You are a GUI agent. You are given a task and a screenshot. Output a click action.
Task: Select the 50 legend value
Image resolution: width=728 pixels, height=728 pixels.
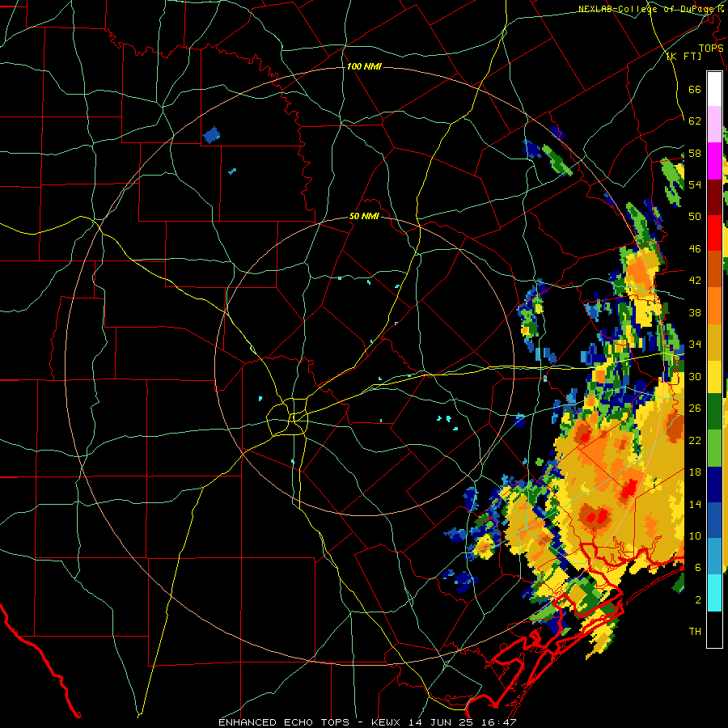(x=695, y=217)
